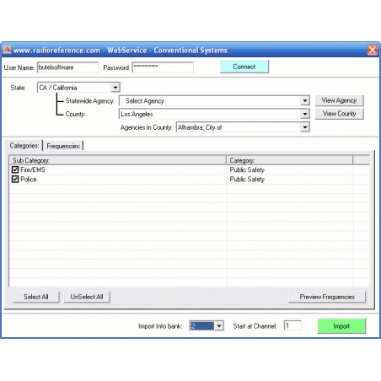381x381 pixels.
Task: Click the Connect button
Action: 244,67
